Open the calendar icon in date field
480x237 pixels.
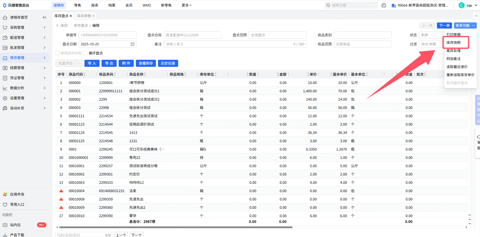pyautogui.click(x=133, y=44)
